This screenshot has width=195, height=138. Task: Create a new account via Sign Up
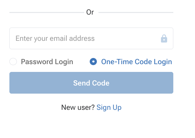(109, 108)
